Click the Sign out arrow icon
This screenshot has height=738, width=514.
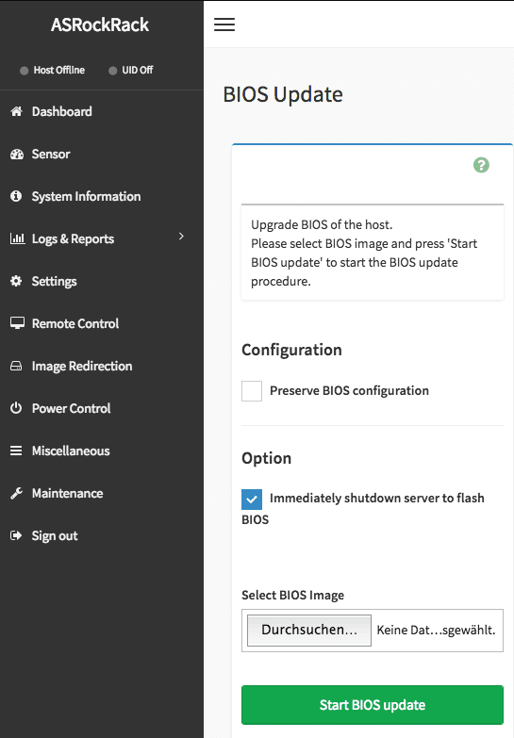click(x=16, y=535)
